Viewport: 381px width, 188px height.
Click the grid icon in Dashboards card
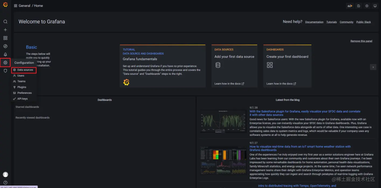[x=270, y=65]
